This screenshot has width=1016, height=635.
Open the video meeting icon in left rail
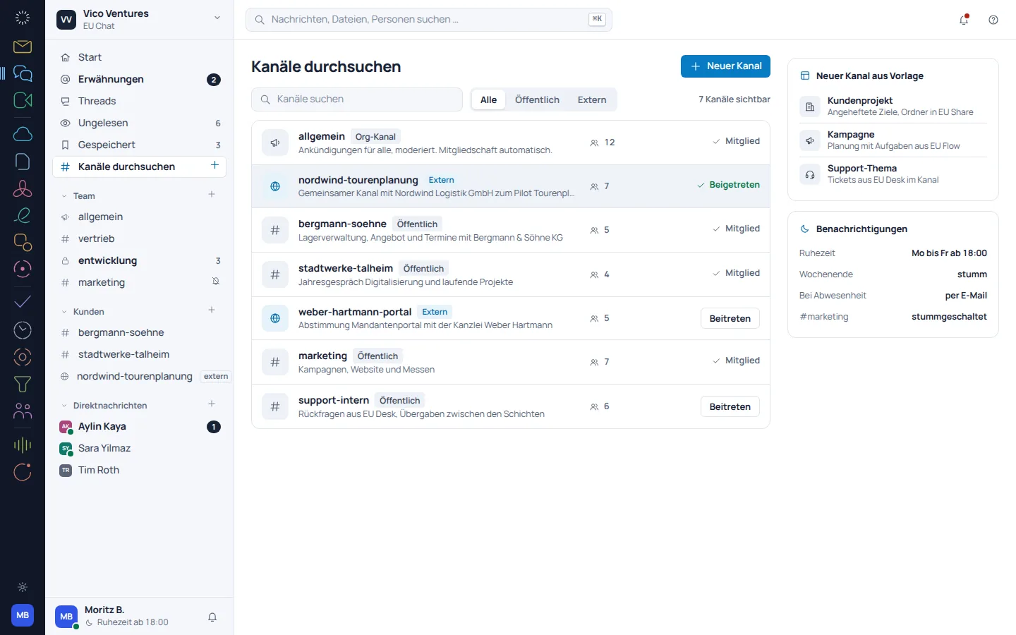tap(23, 100)
